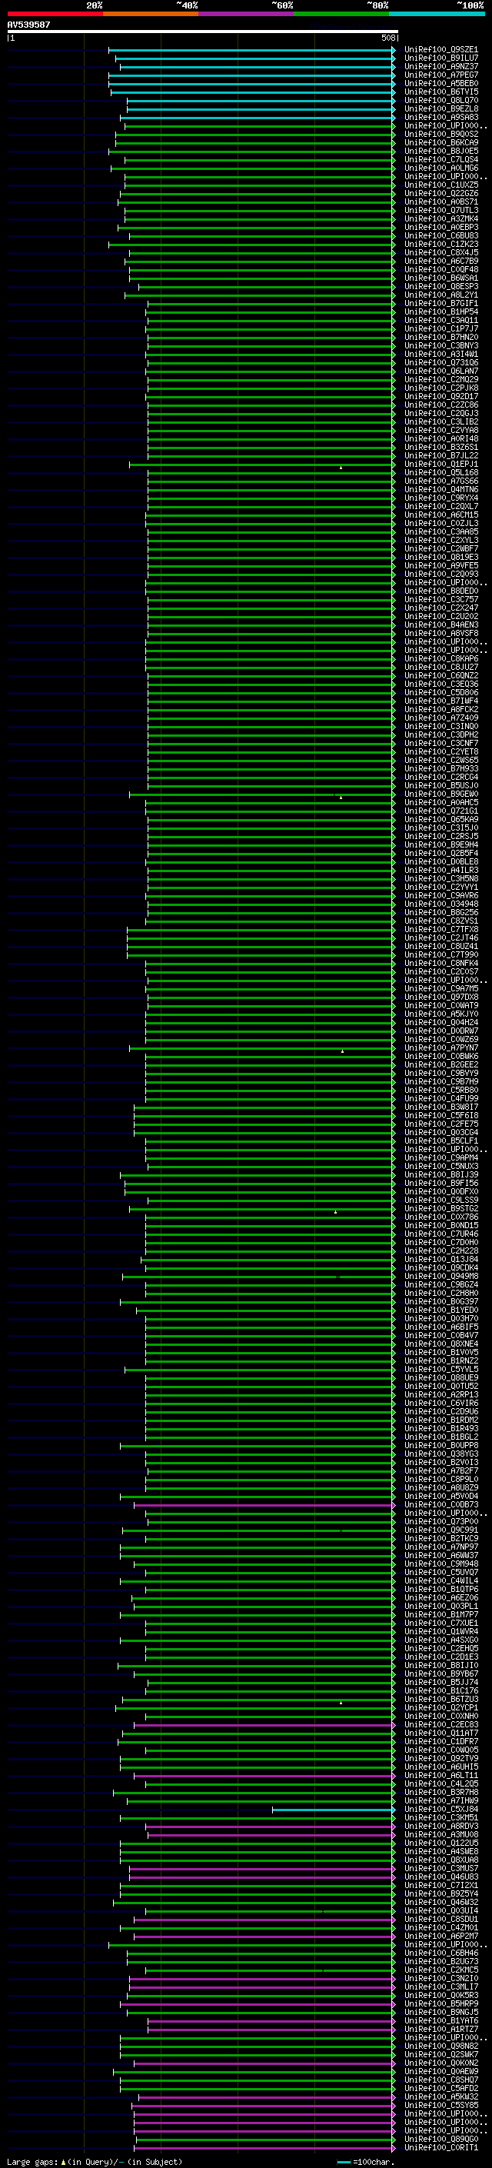The height and width of the screenshot is (2168, 492).
Task: Open hit UniRef100_B6TVI5
Action: (440, 92)
